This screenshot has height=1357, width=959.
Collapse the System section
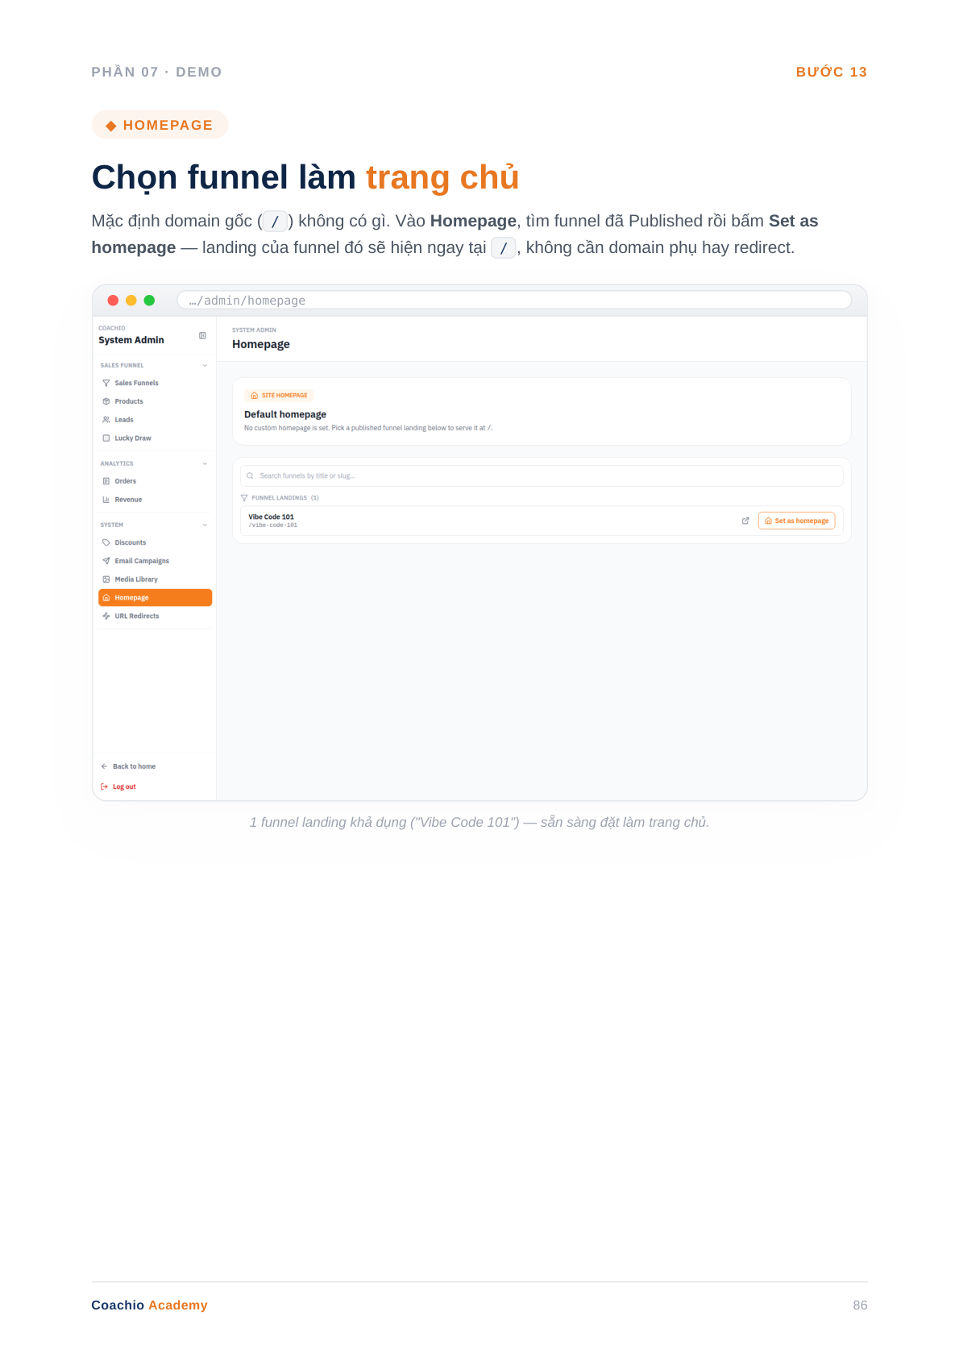tap(205, 525)
